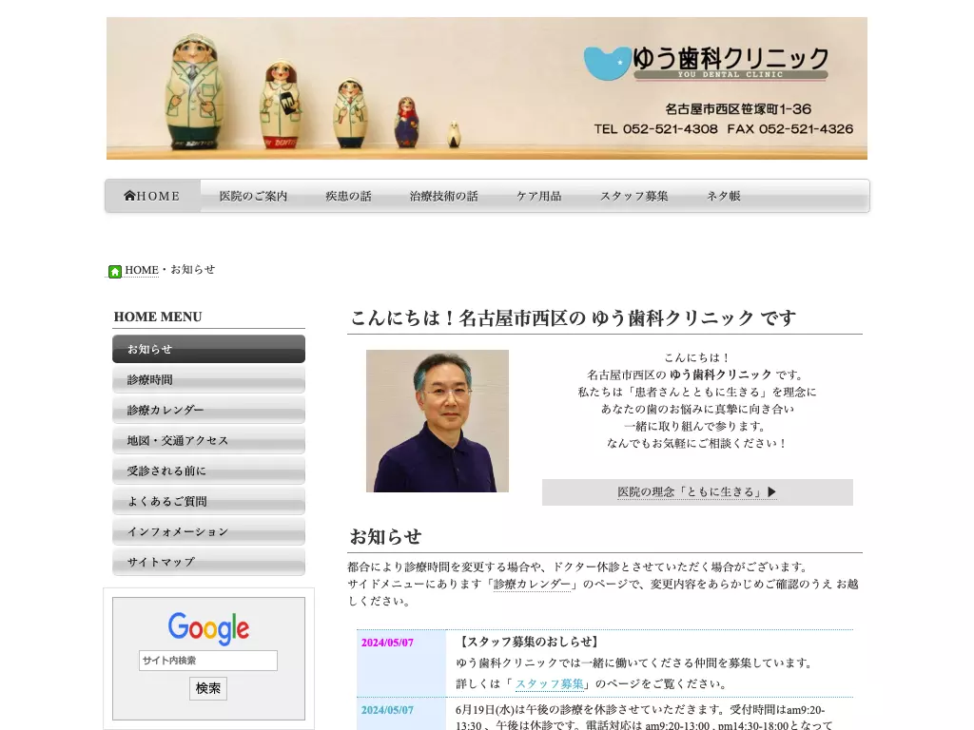Image resolution: width=974 pixels, height=730 pixels.
Task: Click the doctor's portrait photo
Action: tap(438, 421)
